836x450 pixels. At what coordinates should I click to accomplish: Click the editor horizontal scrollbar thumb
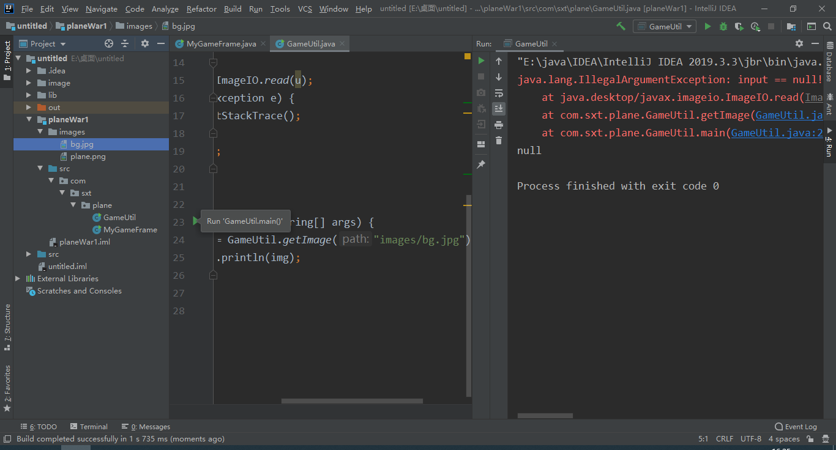coord(352,401)
